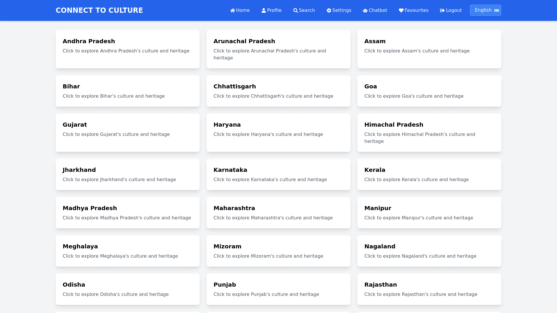This screenshot has width=557, height=313.
Task: Click the Search magnifier icon
Action: (295, 10)
